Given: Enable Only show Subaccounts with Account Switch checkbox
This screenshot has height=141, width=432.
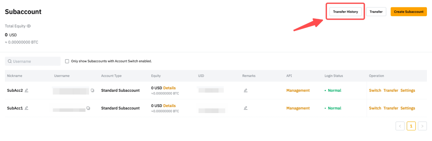Looking at the screenshot, I should 67,61.
